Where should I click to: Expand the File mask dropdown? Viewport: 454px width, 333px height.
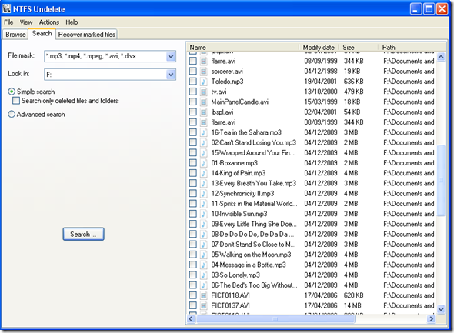click(171, 56)
